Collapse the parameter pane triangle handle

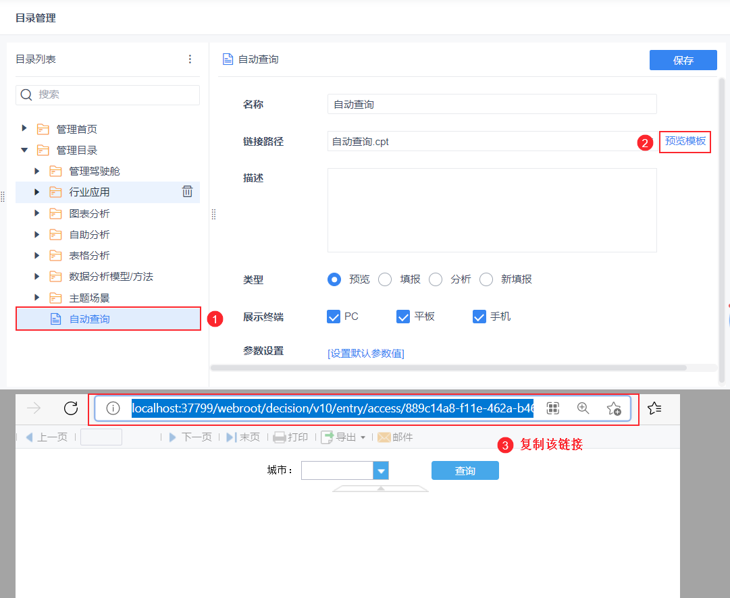(x=380, y=488)
